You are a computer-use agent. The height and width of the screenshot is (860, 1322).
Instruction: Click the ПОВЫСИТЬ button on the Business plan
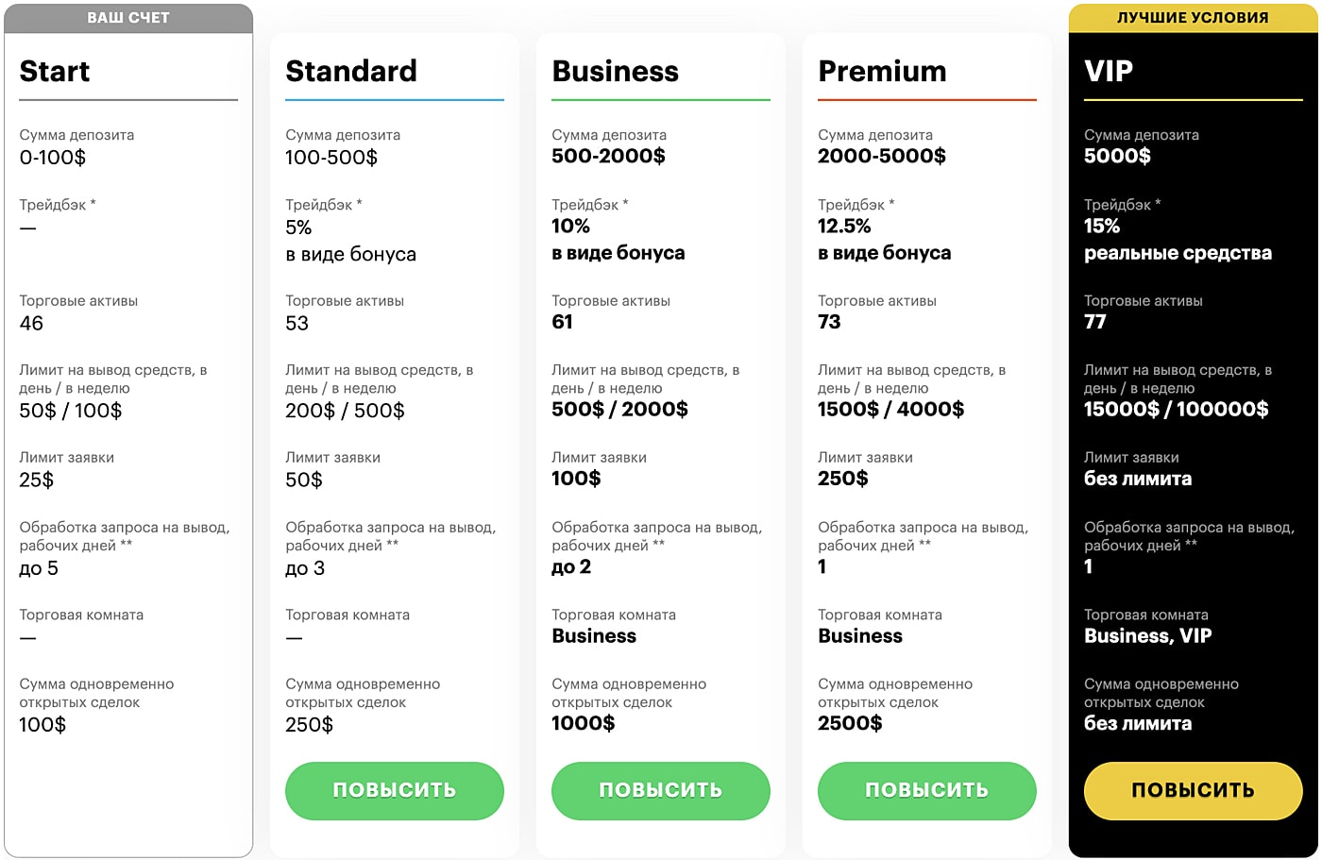click(660, 791)
